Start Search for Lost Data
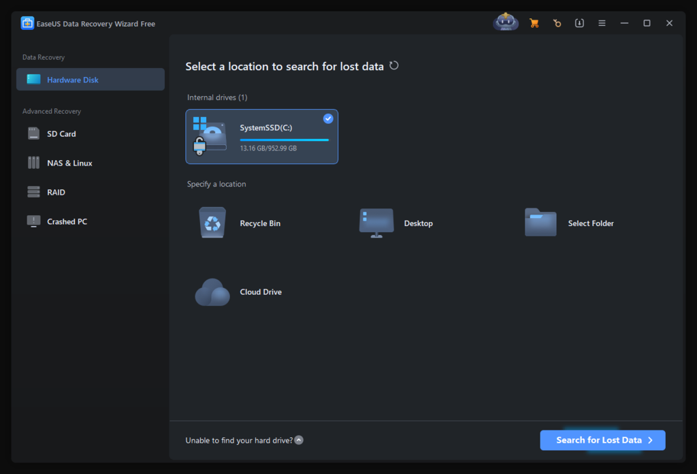Image resolution: width=697 pixels, height=474 pixels. coord(602,440)
